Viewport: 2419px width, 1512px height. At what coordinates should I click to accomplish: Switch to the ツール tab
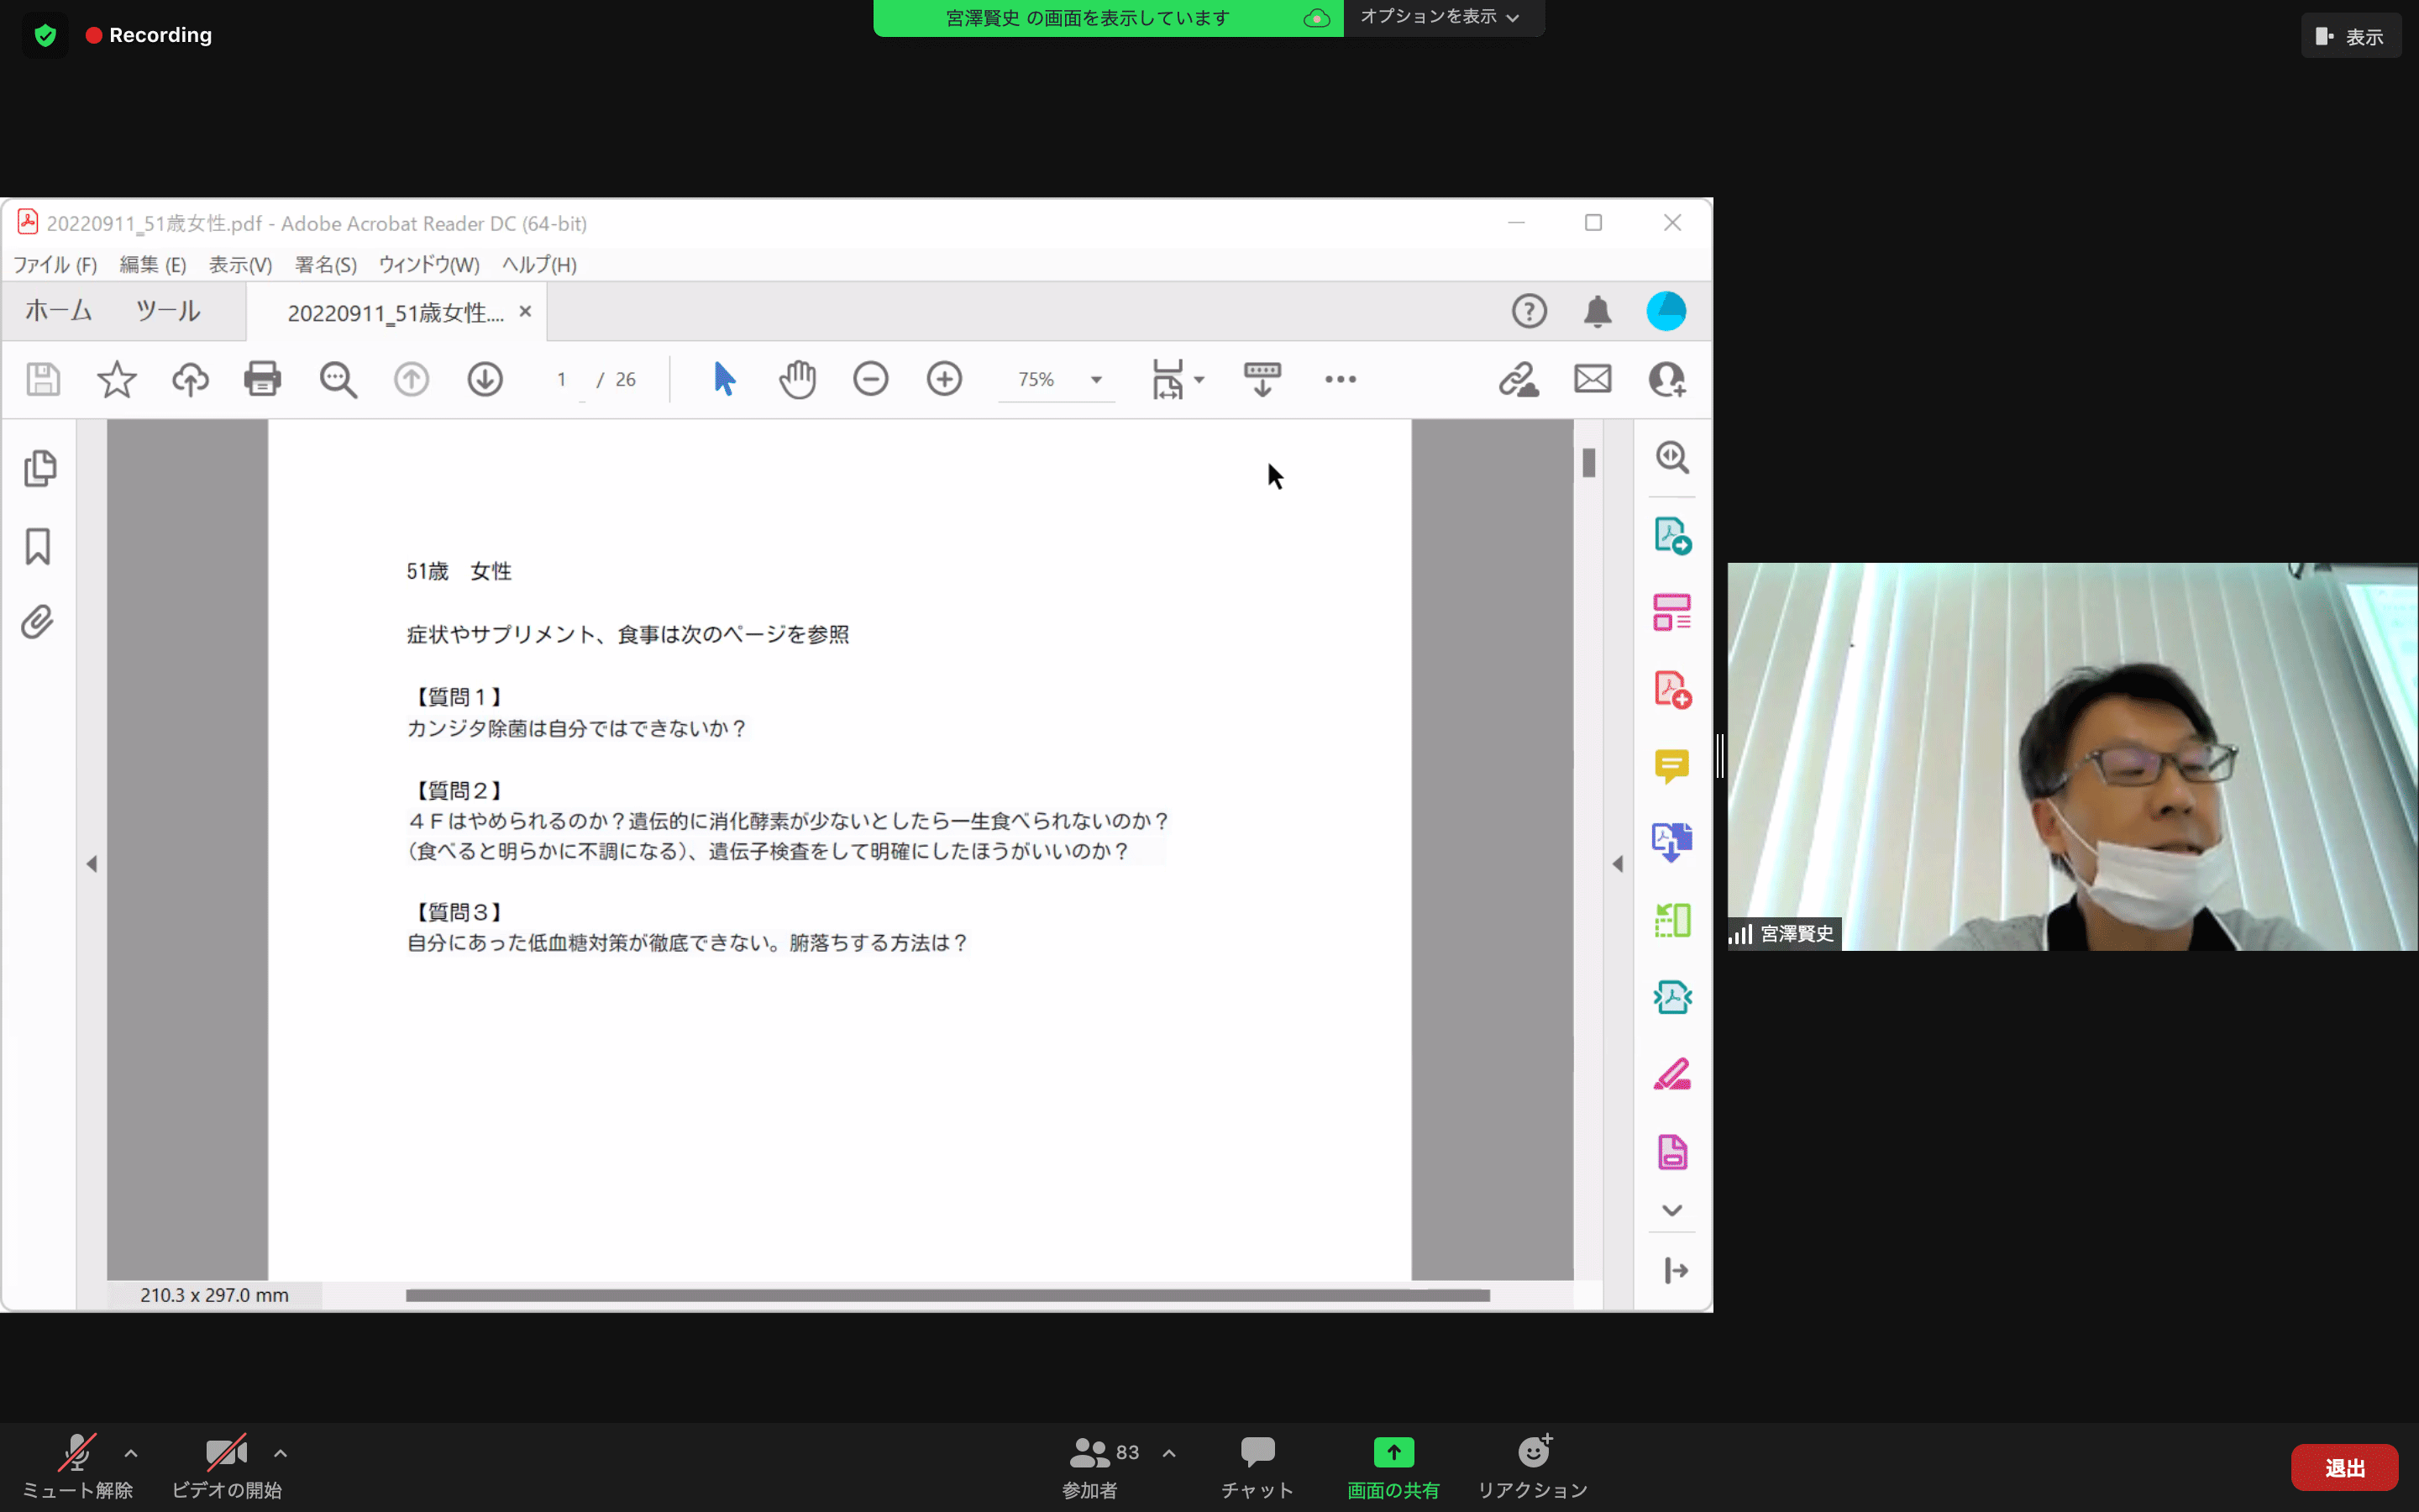point(168,311)
